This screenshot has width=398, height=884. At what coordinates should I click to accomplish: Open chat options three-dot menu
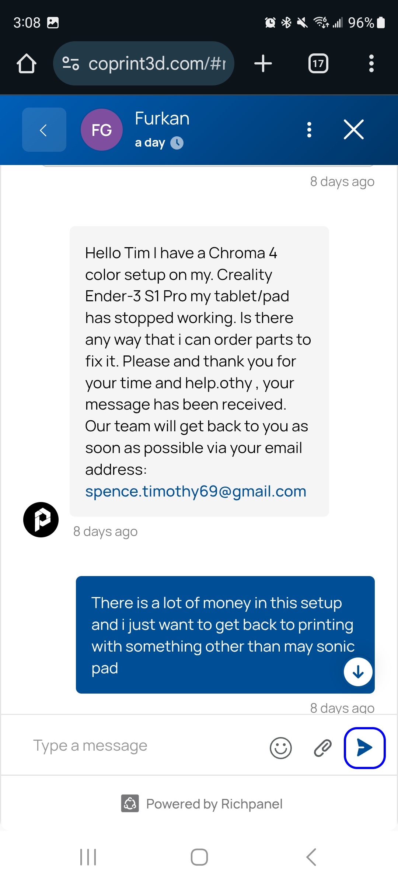(309, 130)
